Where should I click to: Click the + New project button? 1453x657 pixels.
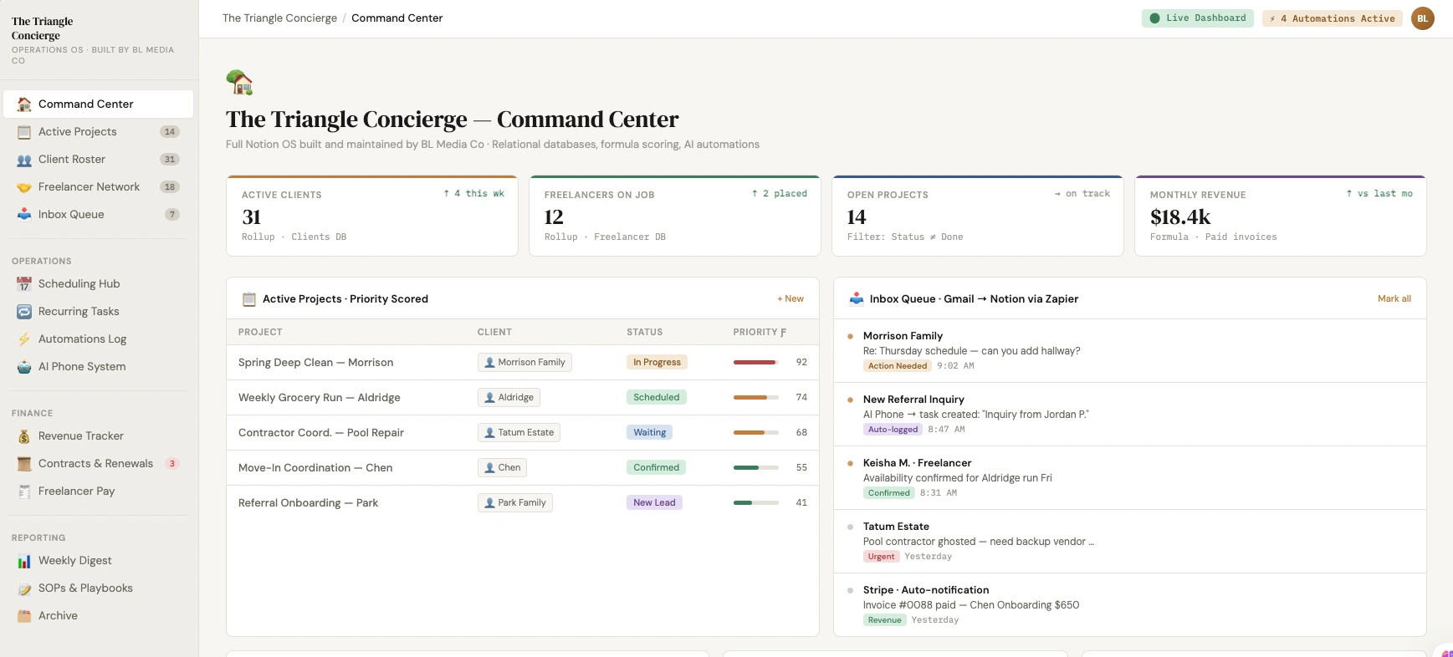tap(790, 298)
